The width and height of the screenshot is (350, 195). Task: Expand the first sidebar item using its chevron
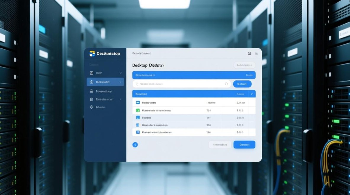[121, 73]
